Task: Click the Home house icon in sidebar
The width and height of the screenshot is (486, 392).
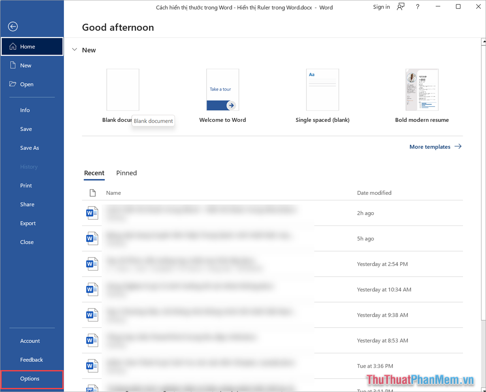Action: [x=13, y=47]
